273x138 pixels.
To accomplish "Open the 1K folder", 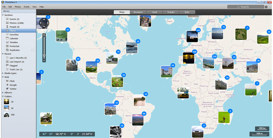I will 7,102.
